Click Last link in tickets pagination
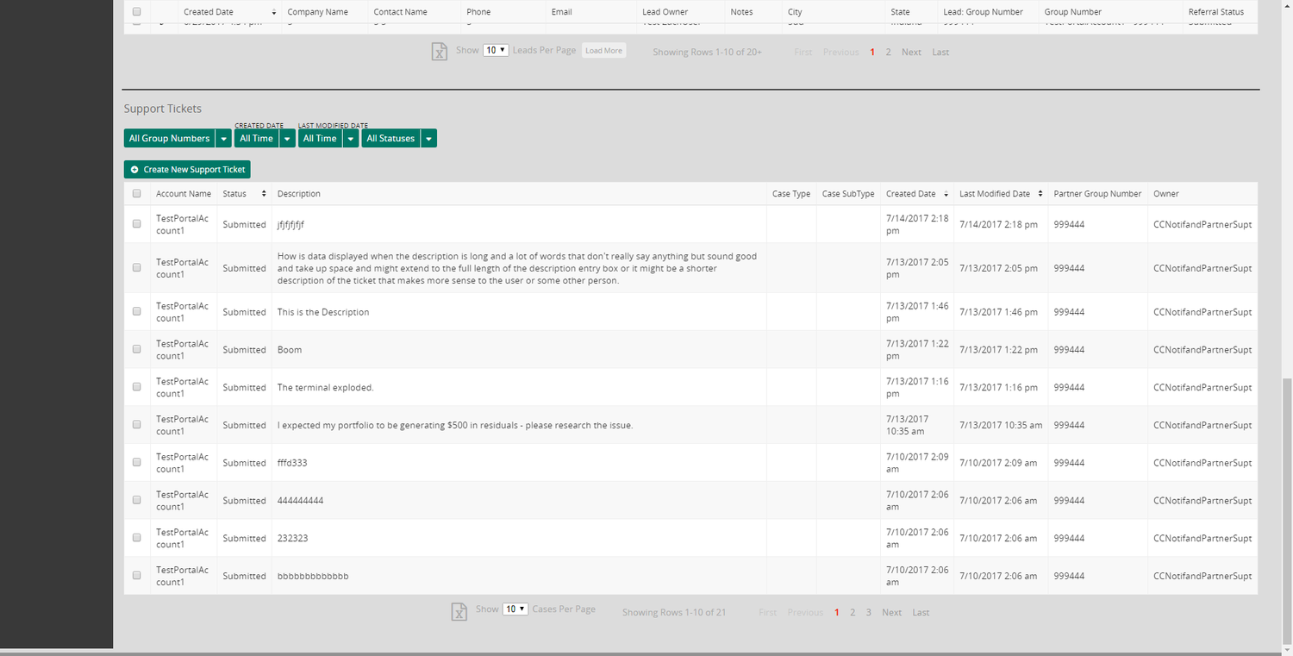 pyautogui.click(x=921, y=612)
